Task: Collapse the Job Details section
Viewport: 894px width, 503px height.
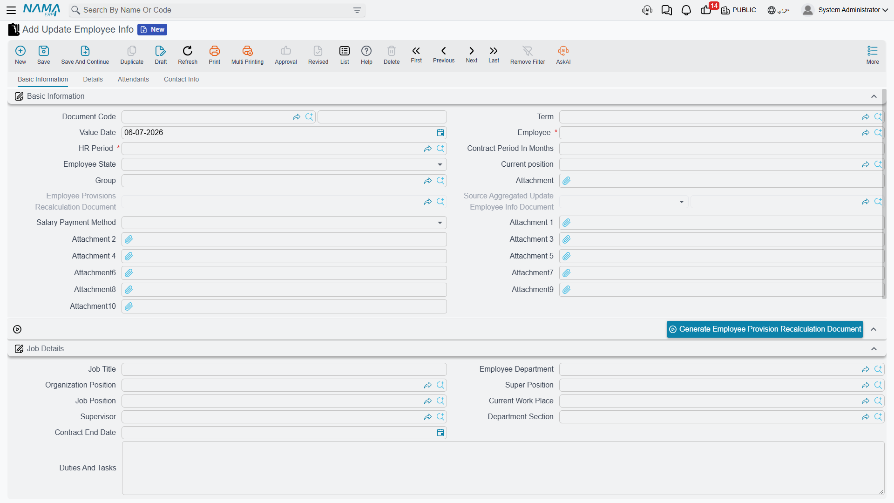Action: click(x=874, y=349)
